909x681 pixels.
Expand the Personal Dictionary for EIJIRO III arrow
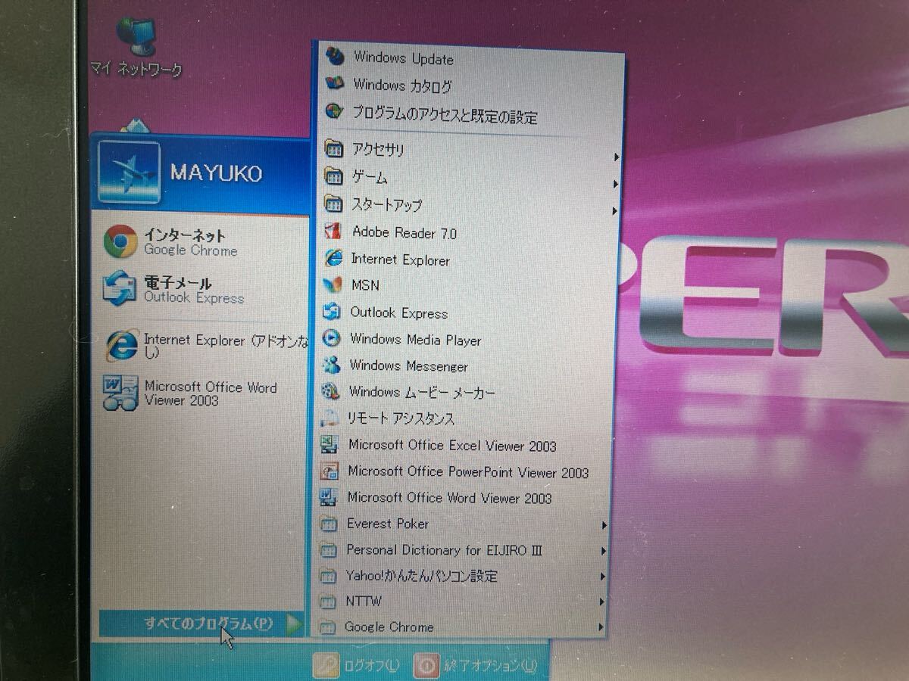pyautogui.click(x=604, y=551)
